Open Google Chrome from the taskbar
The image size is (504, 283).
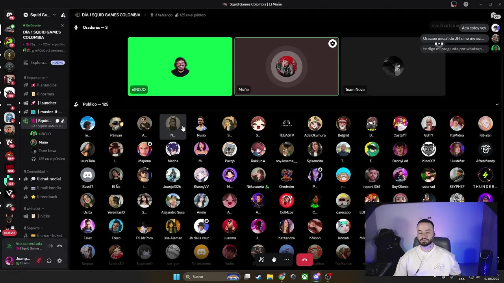click(282, 277)
